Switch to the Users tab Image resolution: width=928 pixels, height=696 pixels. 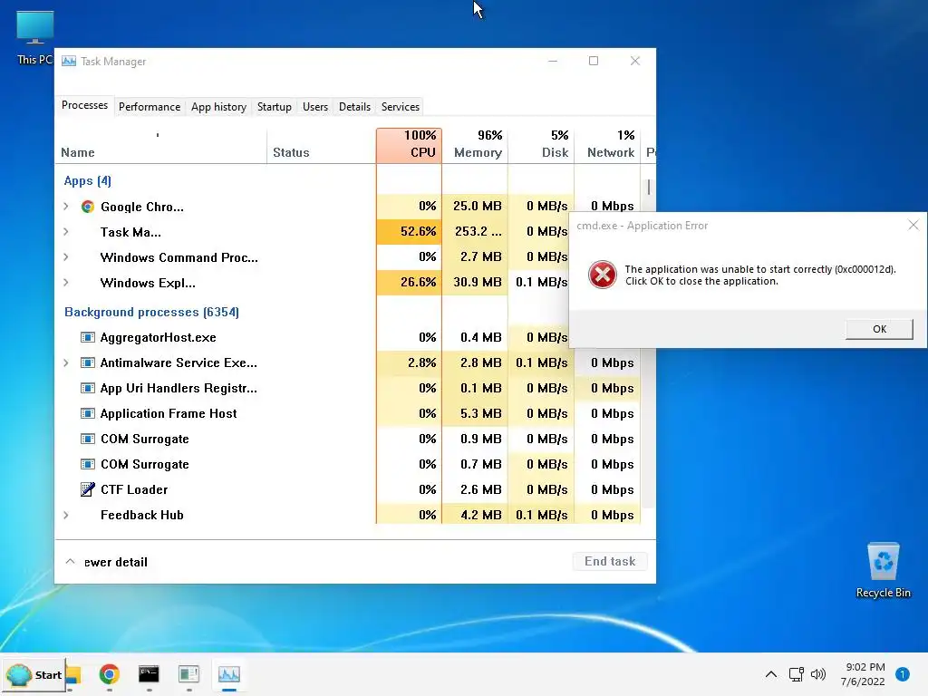pyautogui.click(x=314, y=107)
